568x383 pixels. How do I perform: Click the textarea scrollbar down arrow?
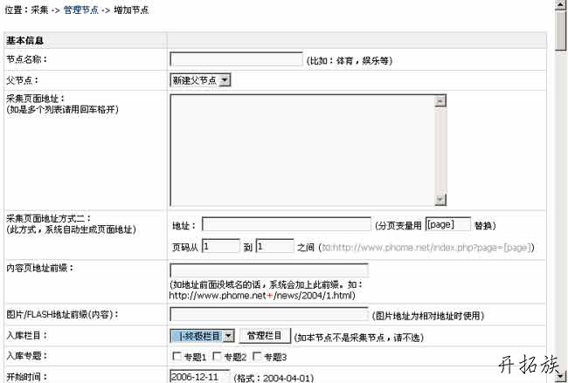pyautogui.click(x=440, y=200)
